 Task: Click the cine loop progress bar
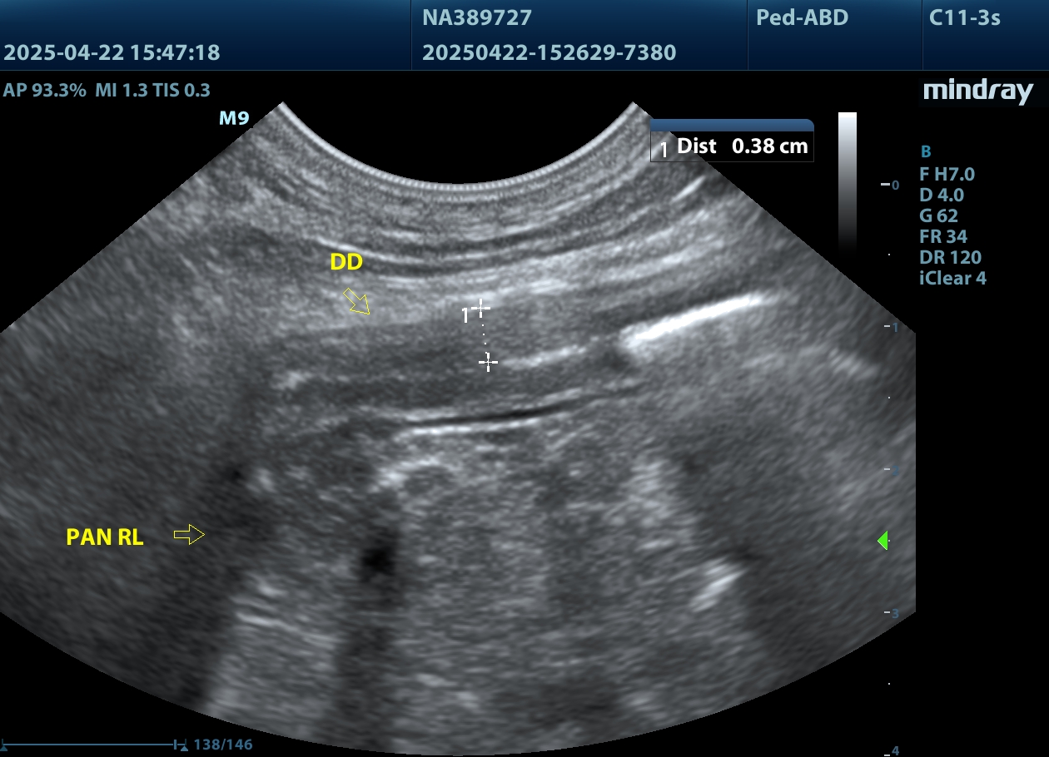[x=93, y=743]
